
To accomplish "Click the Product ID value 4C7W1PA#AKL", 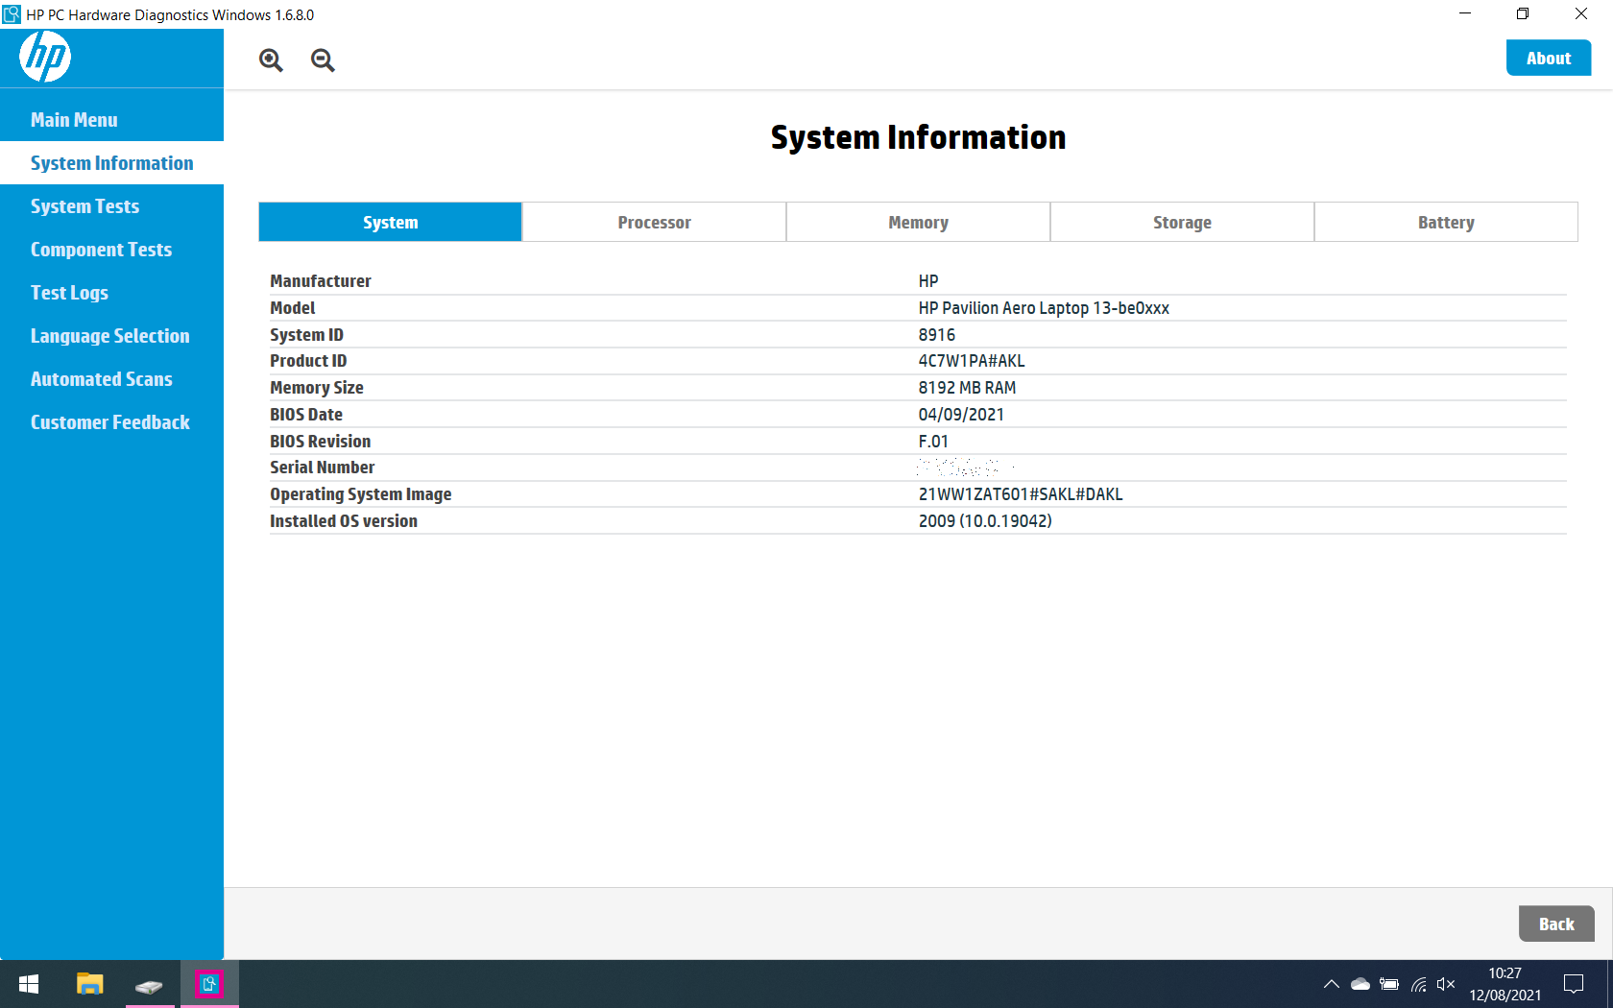I will [x=972, y=361].
